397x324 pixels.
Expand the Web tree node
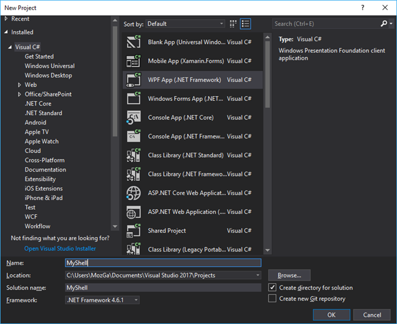pos(19,85)
